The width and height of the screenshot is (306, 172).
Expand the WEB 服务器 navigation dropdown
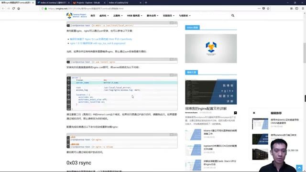[135, 16]
